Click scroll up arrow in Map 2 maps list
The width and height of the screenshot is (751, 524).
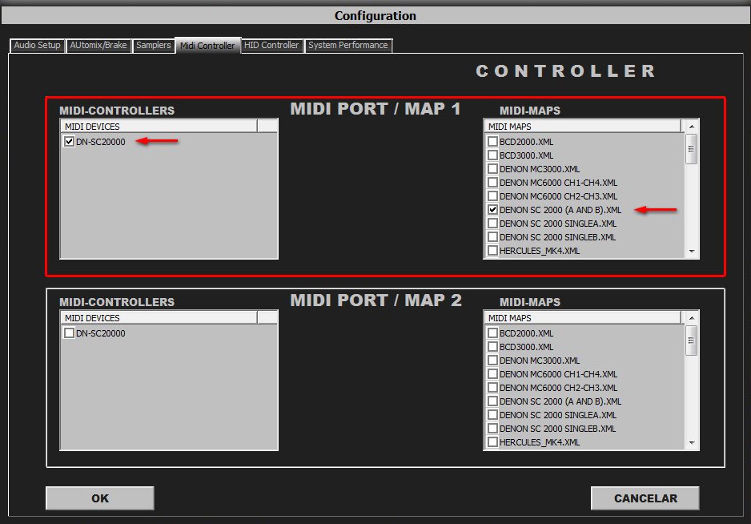click(692, 318)
